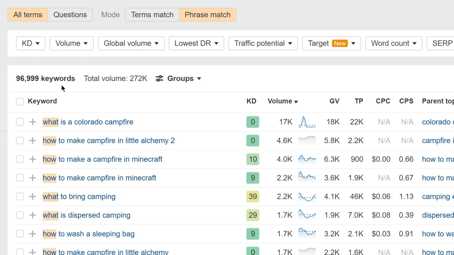The height and width of the screenshot is (255, 454).
Task: Click the Groups settings sliders icon
Action: [159, 78]
